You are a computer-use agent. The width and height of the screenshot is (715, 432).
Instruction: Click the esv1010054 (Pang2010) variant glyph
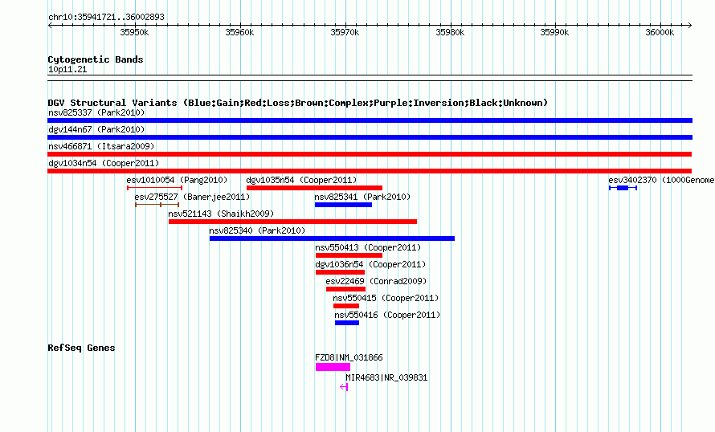[x=154, y=188]
